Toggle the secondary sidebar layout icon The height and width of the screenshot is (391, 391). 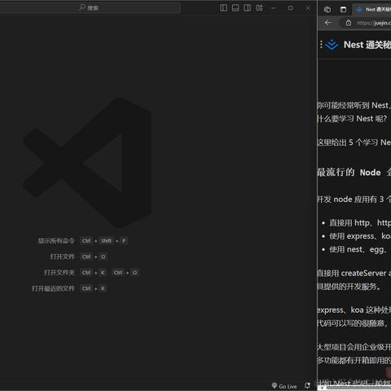pyautogui.click(x=247, y=8)
